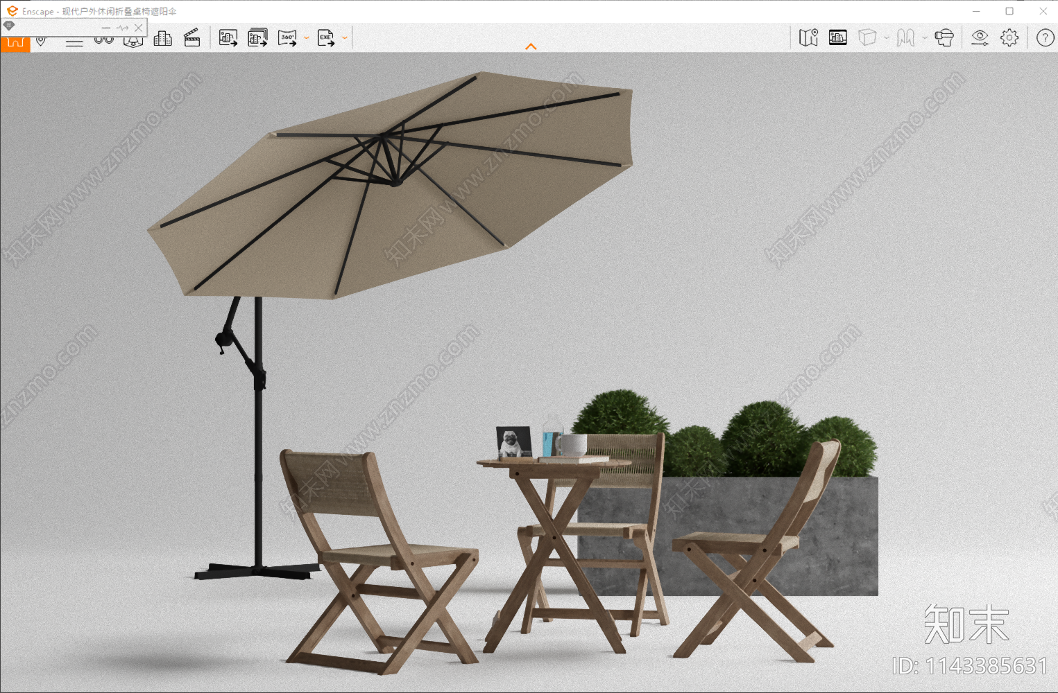Open the Help question mark icon
Screen dimensions: 1058x693
1045,37
